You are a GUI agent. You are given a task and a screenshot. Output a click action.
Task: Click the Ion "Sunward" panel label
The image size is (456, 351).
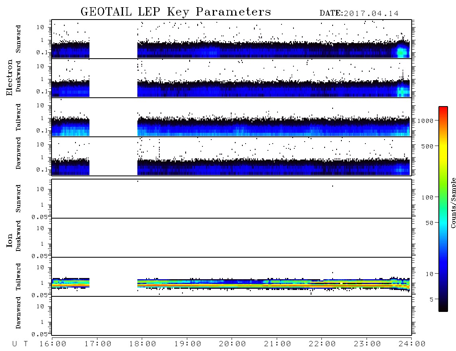coord(18,199)
